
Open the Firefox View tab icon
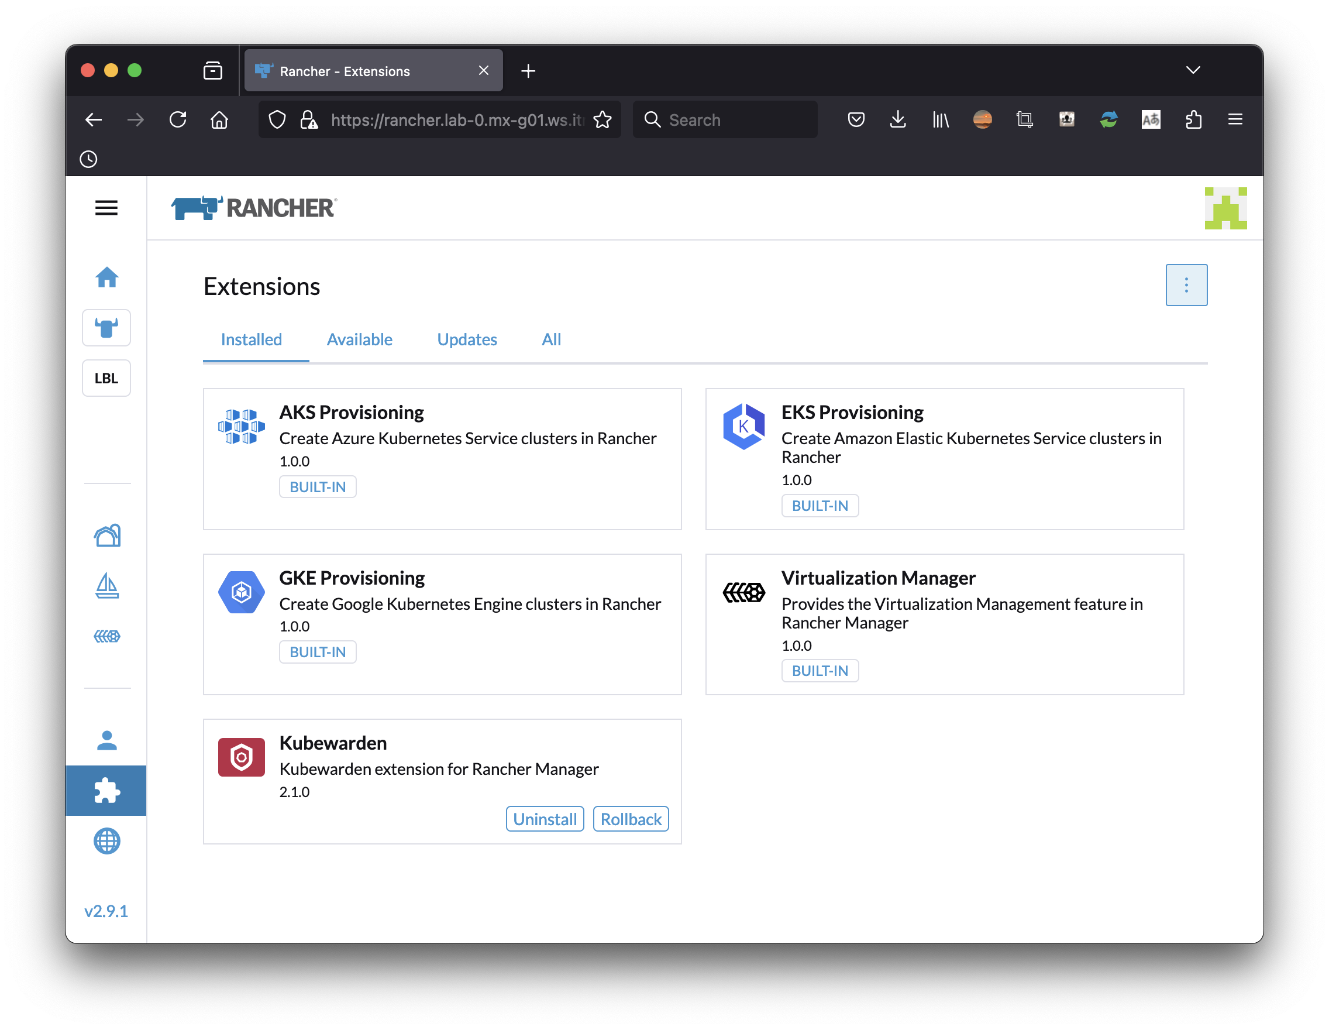213,71
